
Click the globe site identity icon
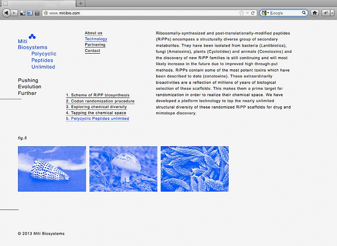tap(46, 13)
